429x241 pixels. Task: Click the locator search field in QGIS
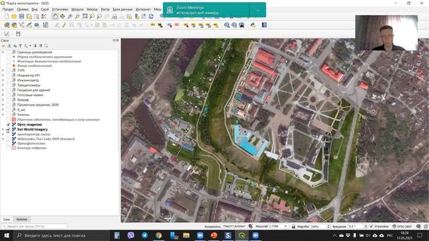(x=34, y=226)
